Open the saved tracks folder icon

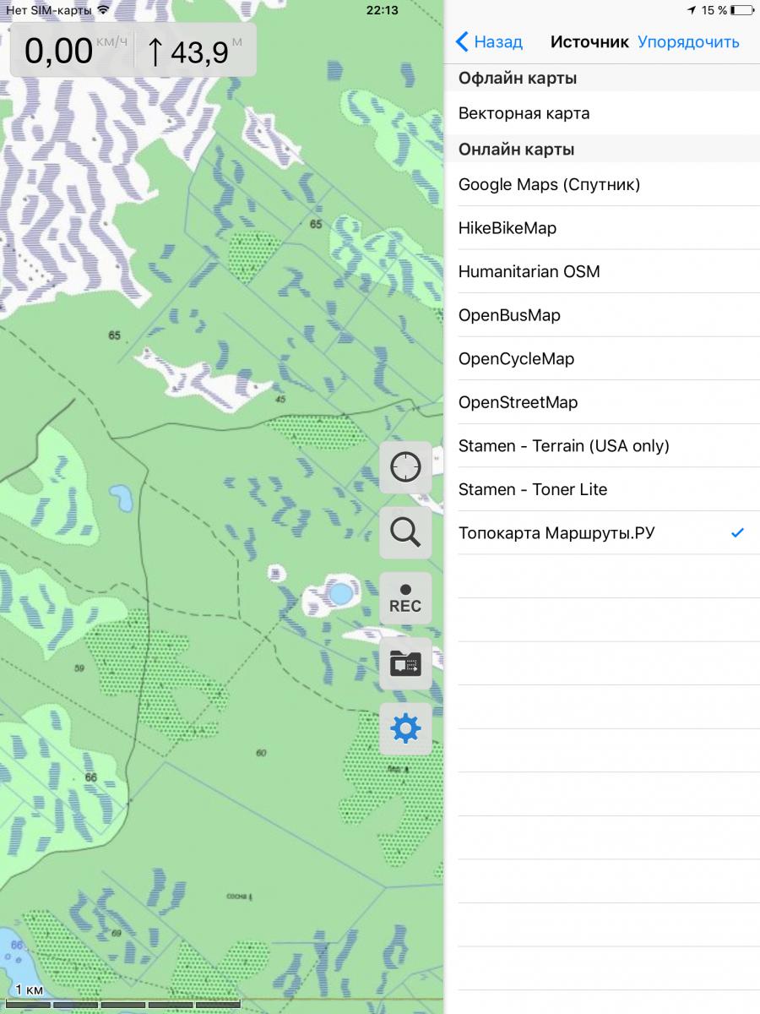coord(405,663)
